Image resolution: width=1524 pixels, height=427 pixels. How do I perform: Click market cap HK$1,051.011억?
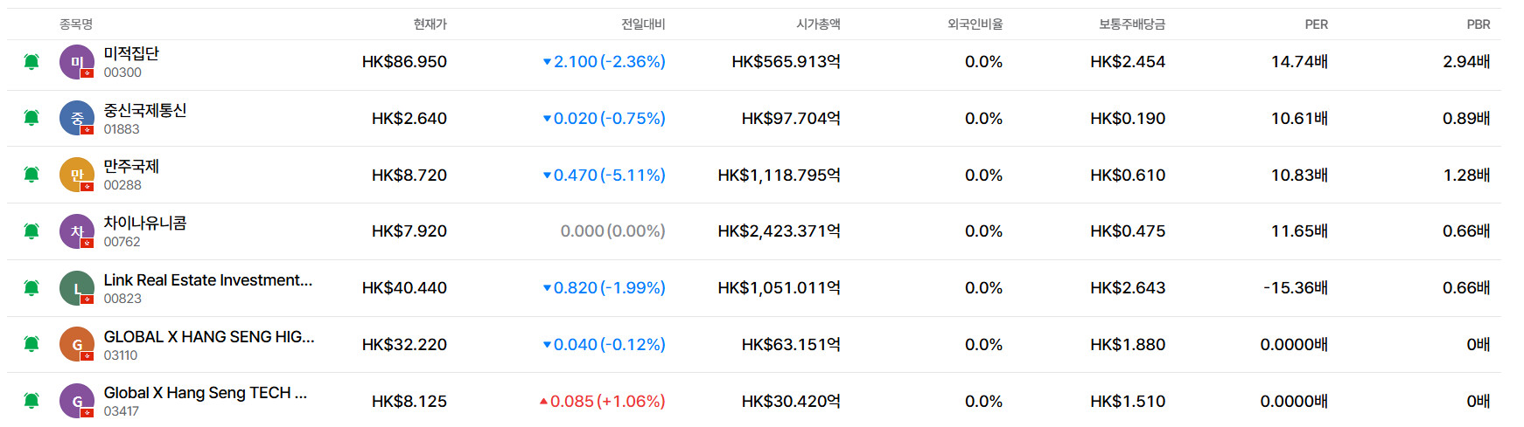click(779, 288)
